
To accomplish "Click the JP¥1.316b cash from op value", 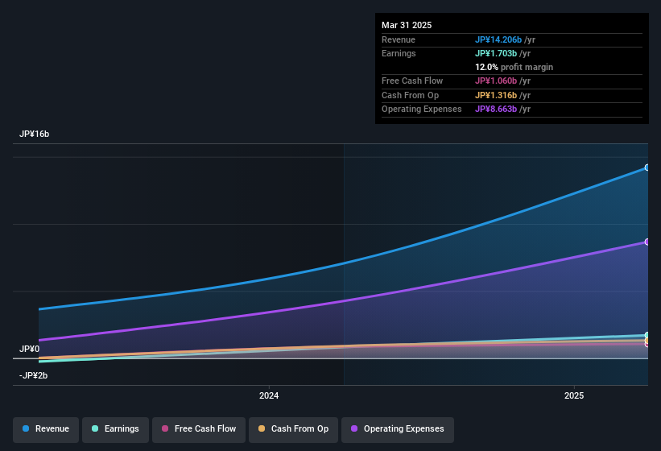I will [496, 95].
